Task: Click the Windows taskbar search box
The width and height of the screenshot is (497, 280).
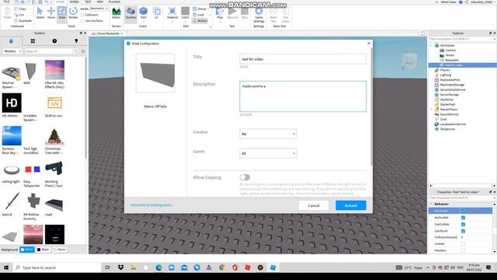Action: tap(57, 268)
